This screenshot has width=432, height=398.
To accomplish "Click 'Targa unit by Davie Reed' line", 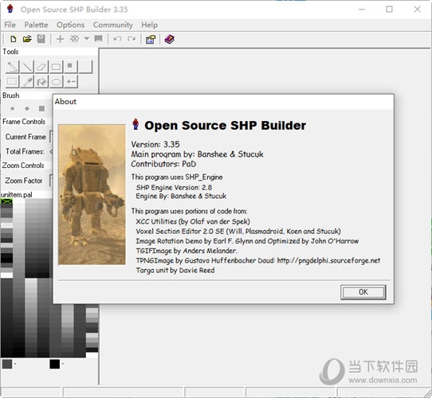I will [175, 270].
